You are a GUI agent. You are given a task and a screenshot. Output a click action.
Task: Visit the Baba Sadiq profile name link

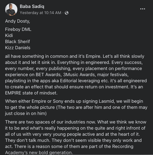point(32,6)
